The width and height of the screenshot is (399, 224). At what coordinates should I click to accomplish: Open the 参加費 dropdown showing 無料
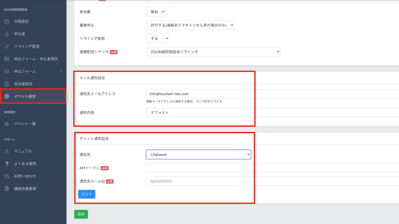click(x=156, y=12)
